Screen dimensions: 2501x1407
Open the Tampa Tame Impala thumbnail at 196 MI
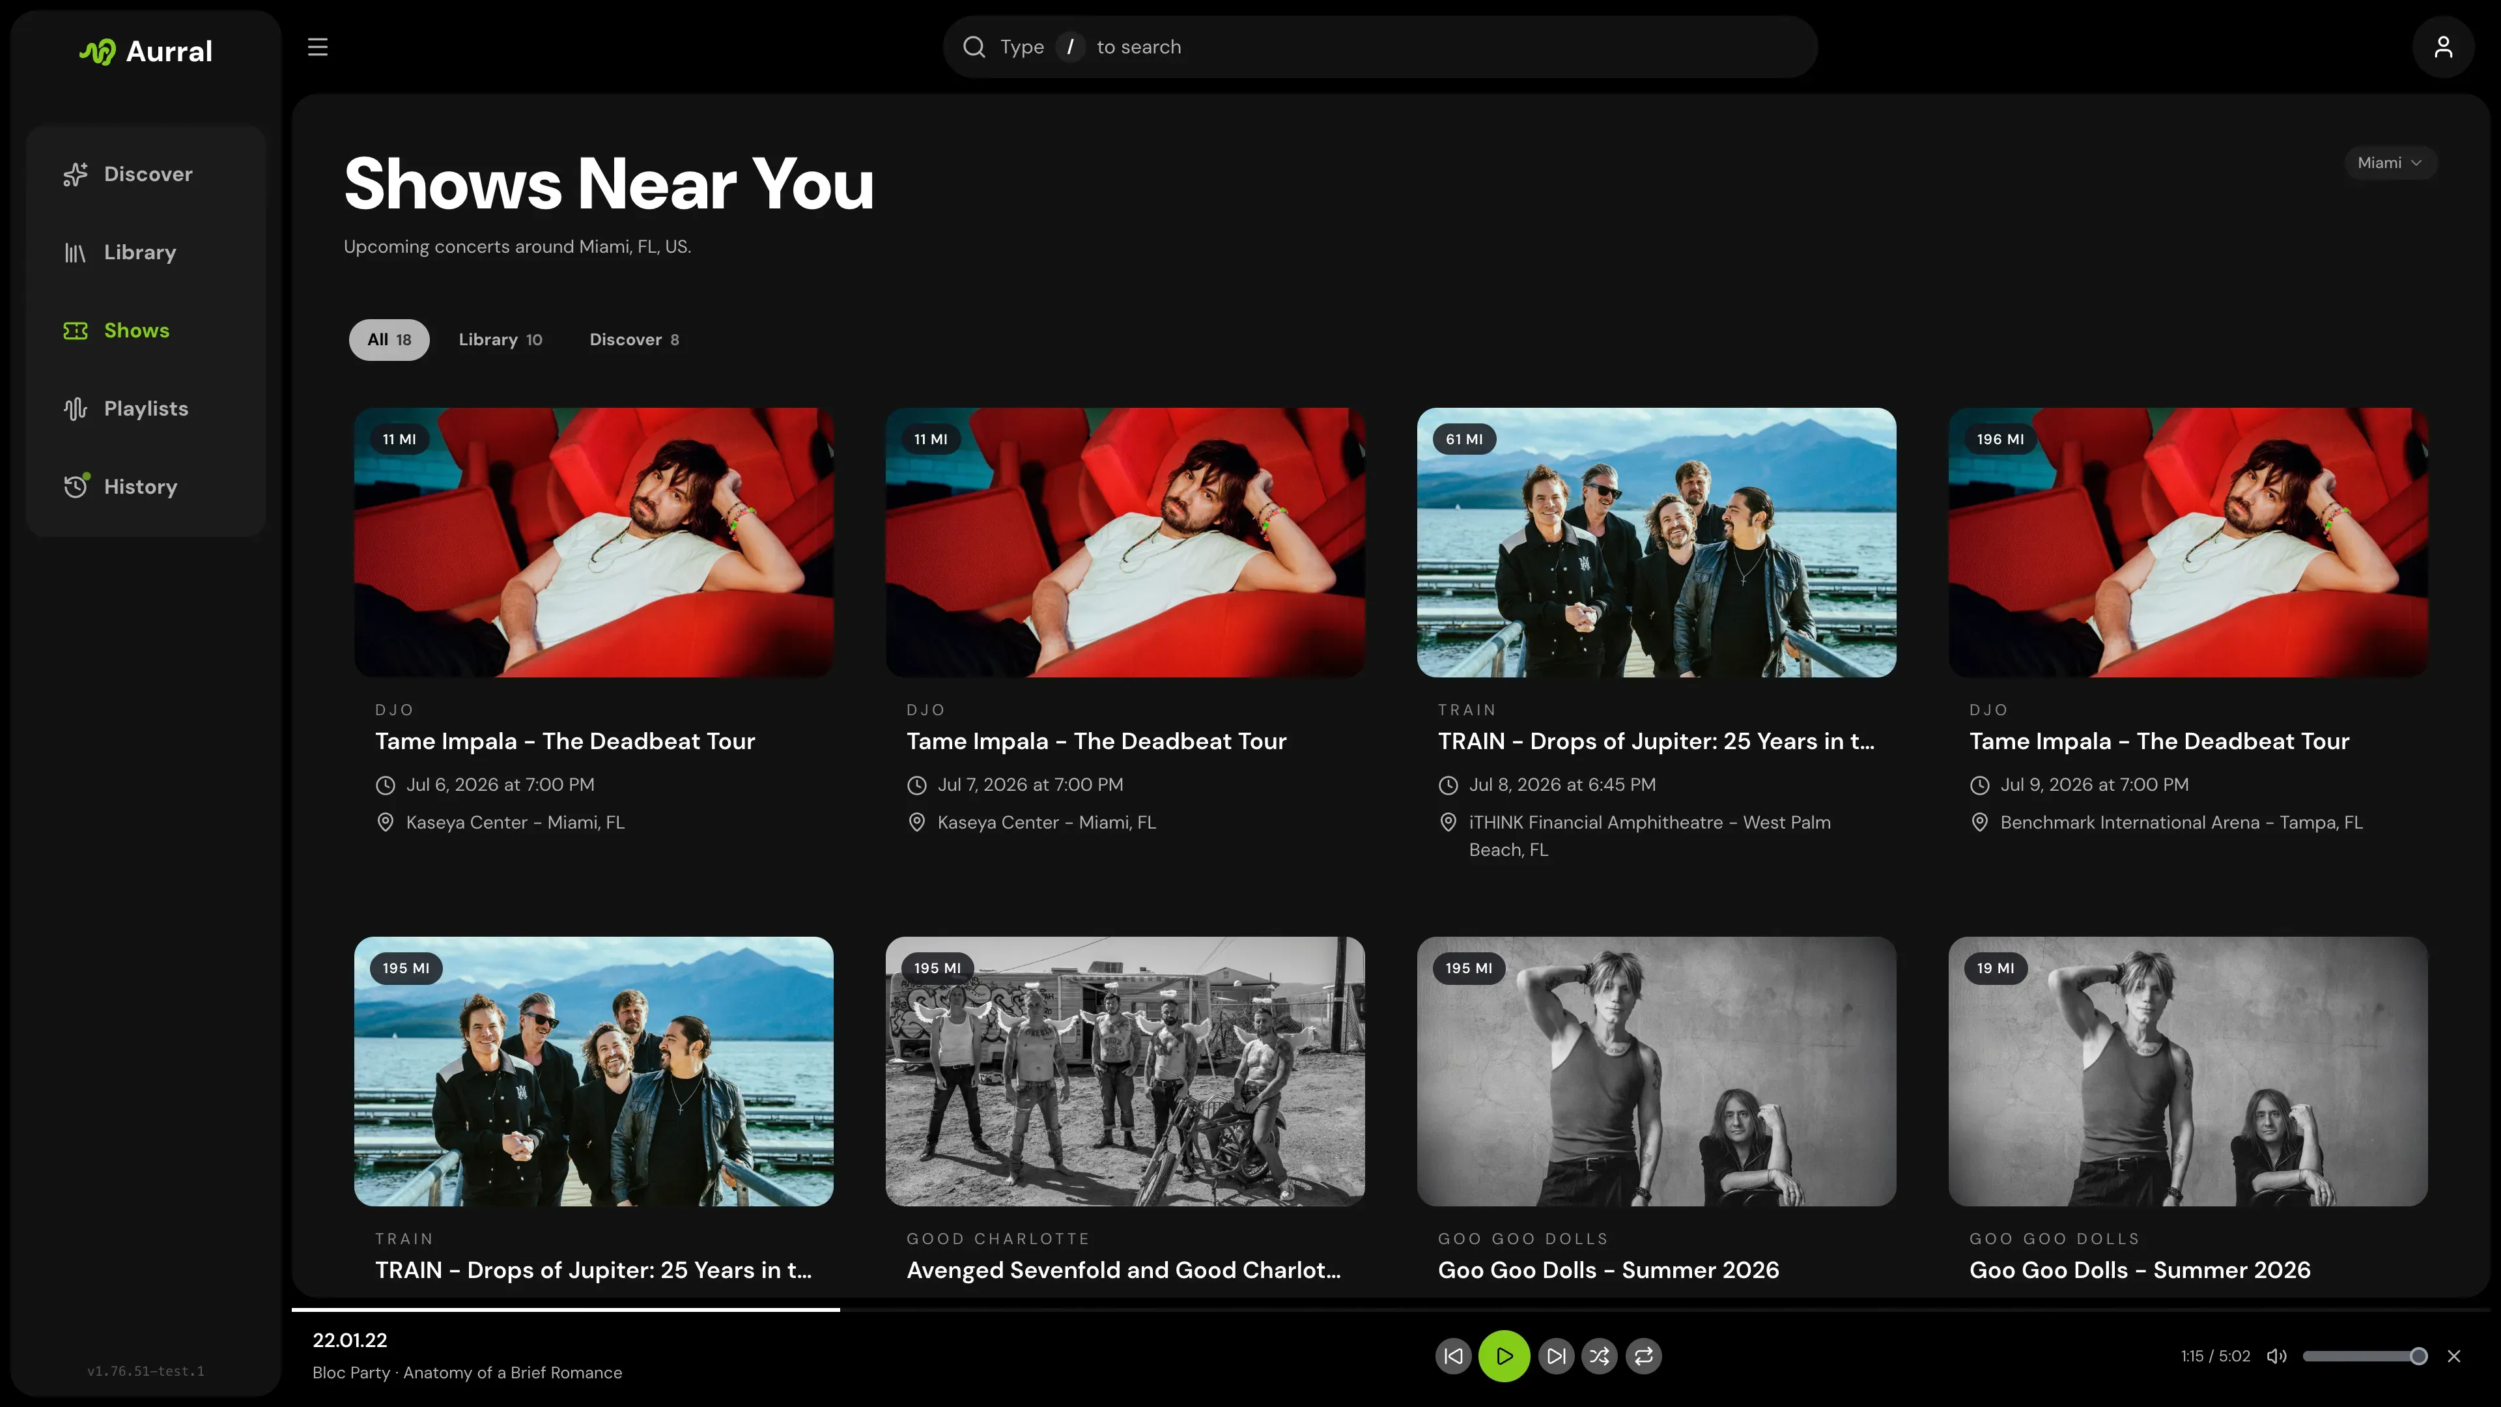coord(2188,543)
